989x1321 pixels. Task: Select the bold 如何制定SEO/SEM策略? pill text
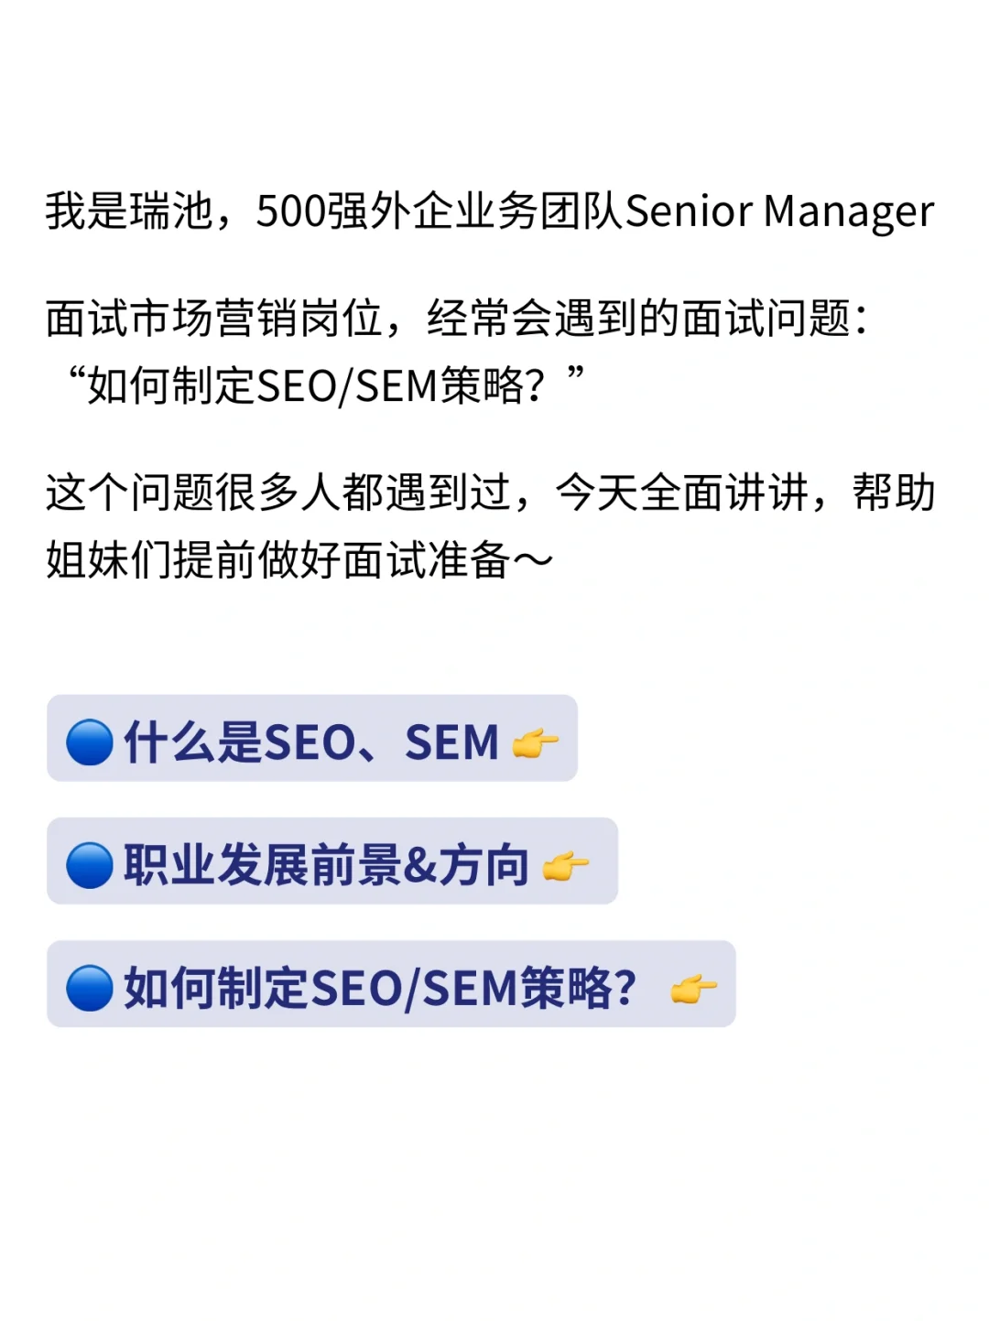click(380, 988)
